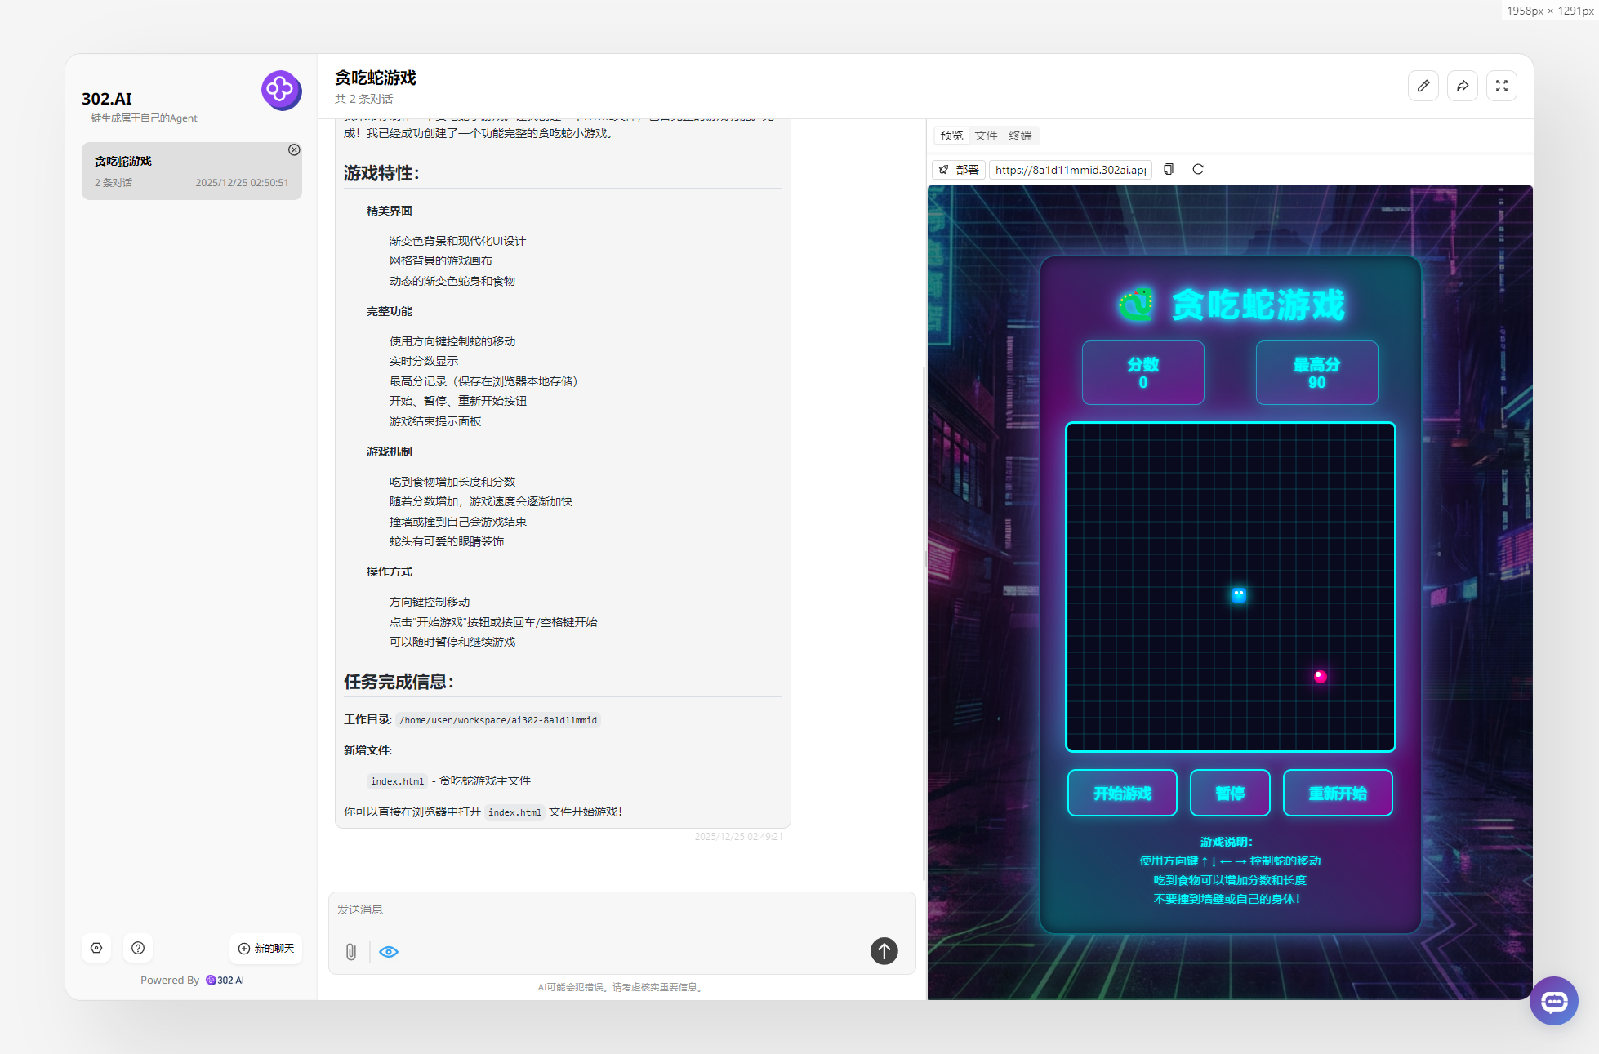The width and height of the screenshot is (1599, 1054).
Task: Switch to the 文件 tab
Action: click(x=986, y=136)
